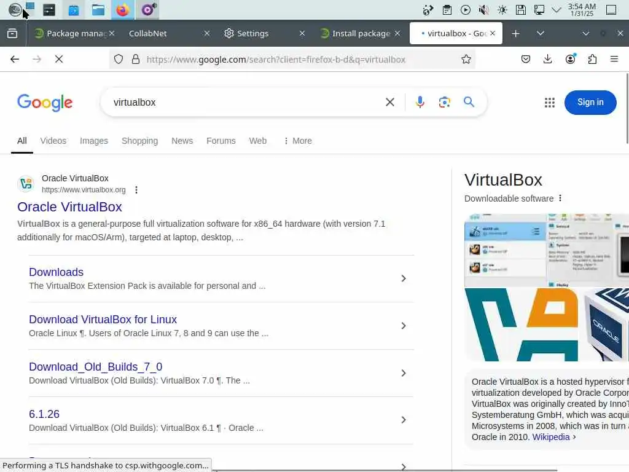Open Firefox hamburger application menu
The width and height of the screenshot is (629, 472).
614,60
